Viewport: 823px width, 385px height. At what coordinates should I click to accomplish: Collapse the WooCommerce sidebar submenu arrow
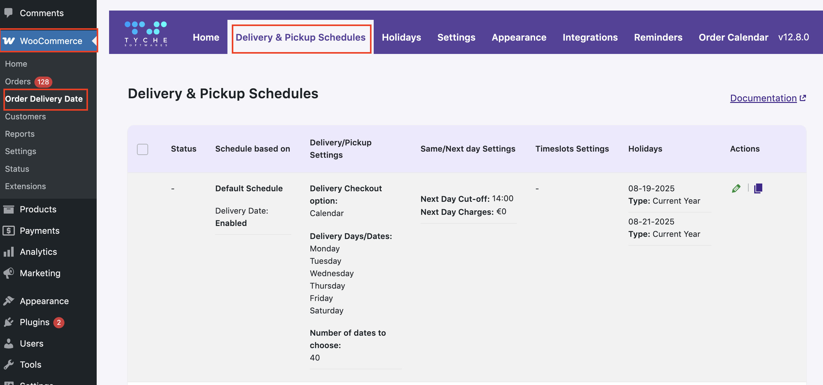[x=93, y=41]
